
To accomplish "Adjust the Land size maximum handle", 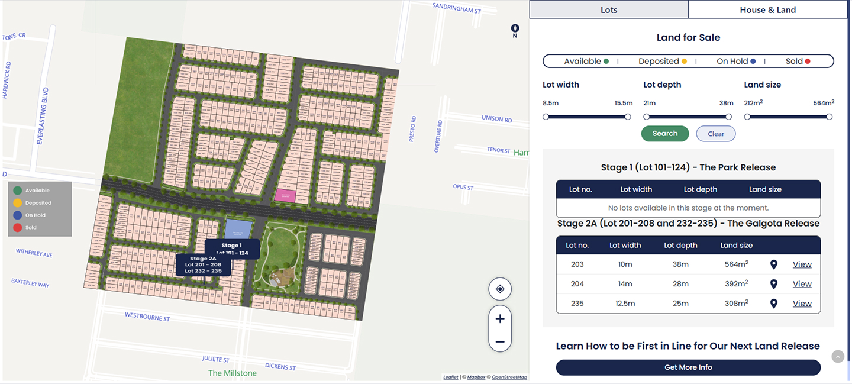I will click(829, 117).
